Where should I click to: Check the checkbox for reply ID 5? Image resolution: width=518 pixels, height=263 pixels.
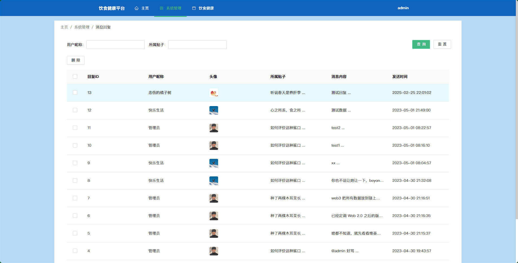coord(75,233)
